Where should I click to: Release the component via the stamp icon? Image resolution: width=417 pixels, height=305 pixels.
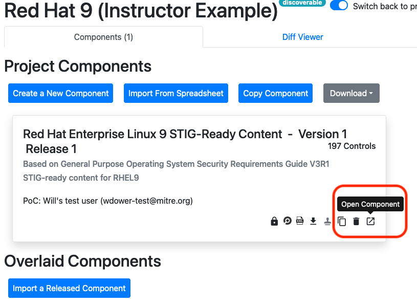(x=327, y=221)
